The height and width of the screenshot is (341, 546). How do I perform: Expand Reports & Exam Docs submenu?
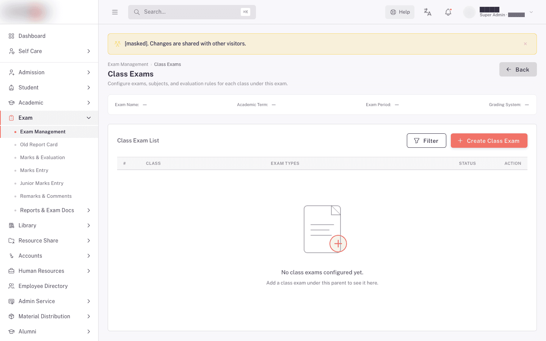tap(89, 210)
